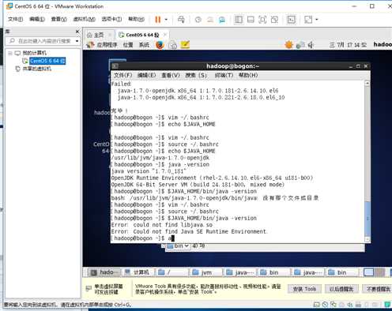Open the power options dropdown next to pause
Viewport: 392px width, 311px height.
pos(166,20)
